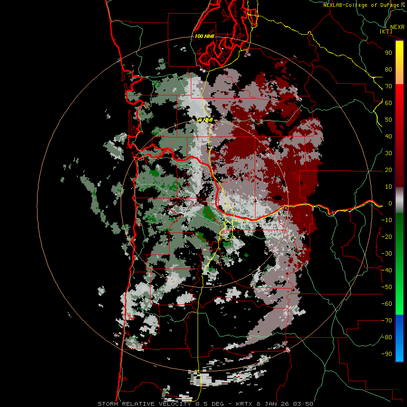Click the 0 scale label
Viewport: 407px width, 407px height.
(390, 203)
